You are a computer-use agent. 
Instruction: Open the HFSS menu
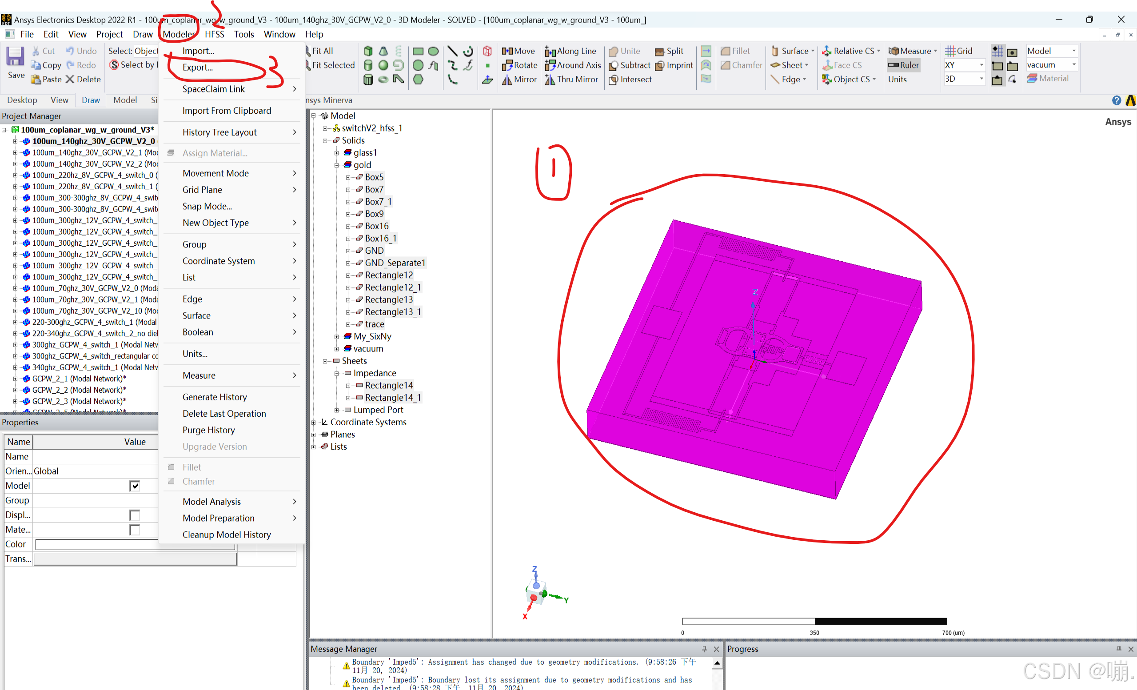pyautogui.click(x=214, y=34)
